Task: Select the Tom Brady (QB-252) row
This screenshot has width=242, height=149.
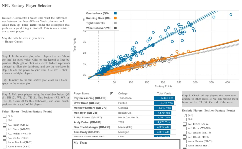Action: coord(124,132)
